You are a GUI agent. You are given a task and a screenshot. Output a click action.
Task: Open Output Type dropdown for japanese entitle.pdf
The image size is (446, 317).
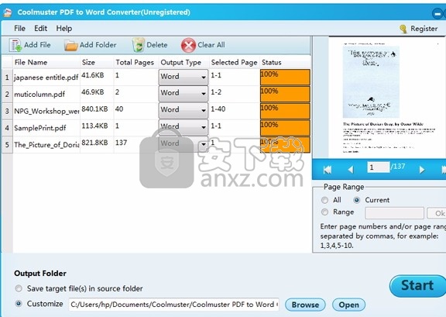click(184, 77)
